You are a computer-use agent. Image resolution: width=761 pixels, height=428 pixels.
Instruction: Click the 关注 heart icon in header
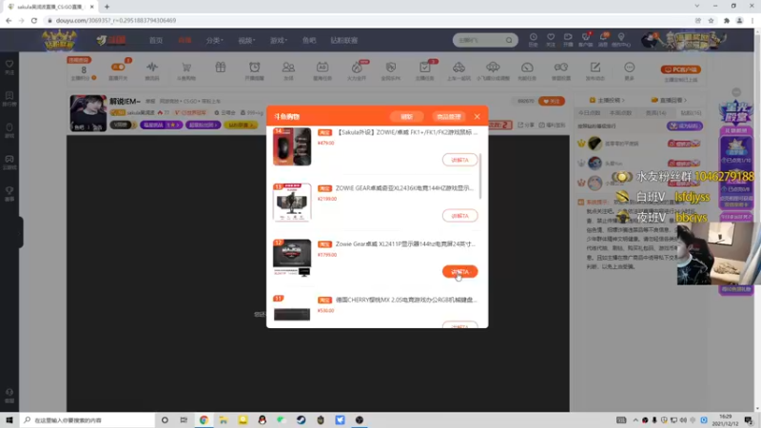[551, 40]
